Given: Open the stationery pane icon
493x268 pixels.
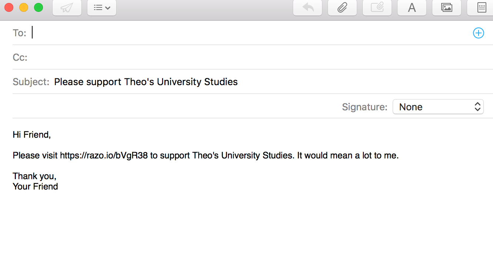Looking at the screenshot, I should point(480,8).
